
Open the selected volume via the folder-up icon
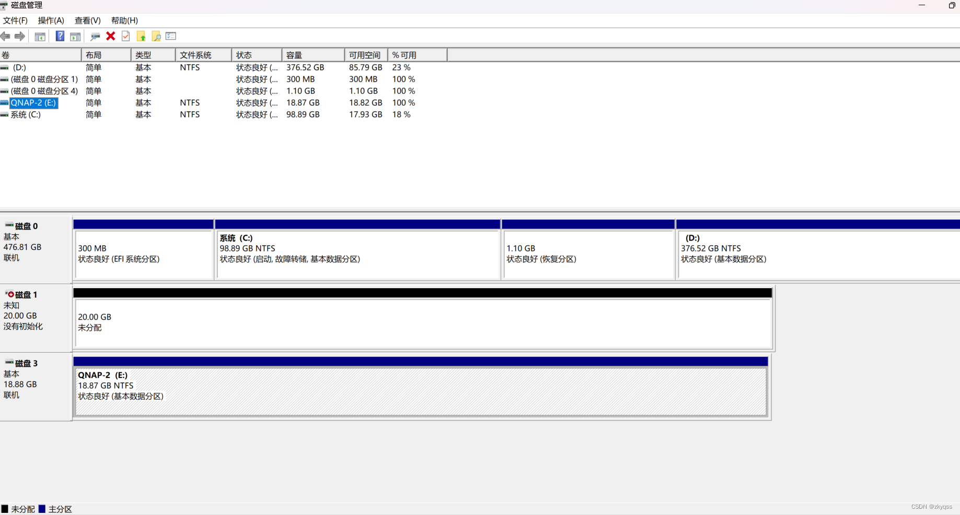pos(141,36)
